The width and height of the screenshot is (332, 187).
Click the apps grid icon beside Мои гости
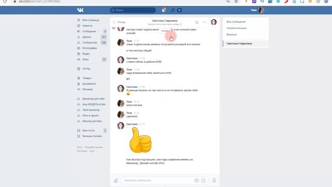point(78,130)
